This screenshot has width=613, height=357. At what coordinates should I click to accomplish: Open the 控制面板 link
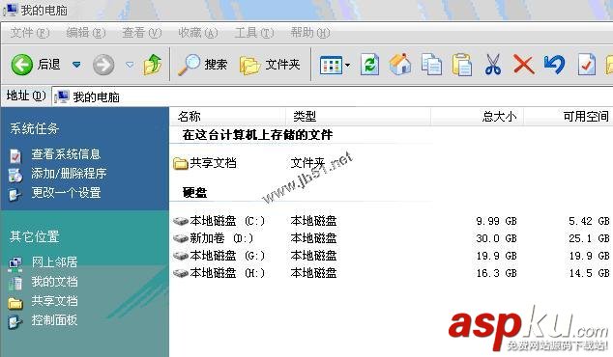pyautogui.click(x=54, y=320)
